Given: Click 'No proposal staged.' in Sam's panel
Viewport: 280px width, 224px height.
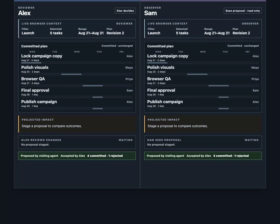Looking at the screenshot, I should tap(161, 145).
